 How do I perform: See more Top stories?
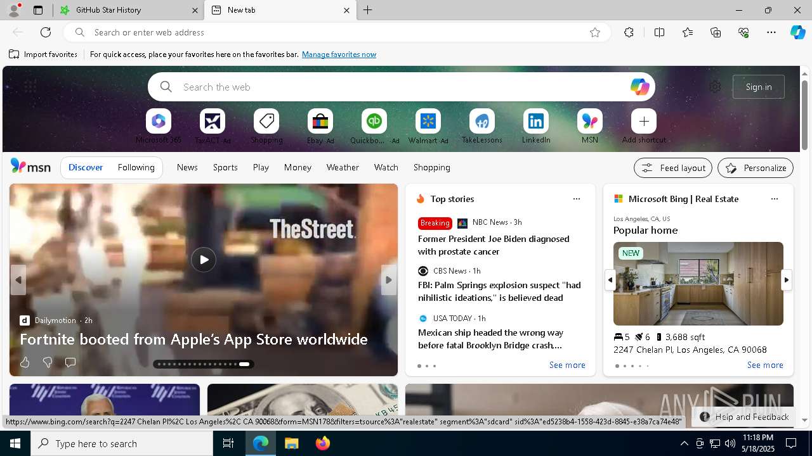567,365
